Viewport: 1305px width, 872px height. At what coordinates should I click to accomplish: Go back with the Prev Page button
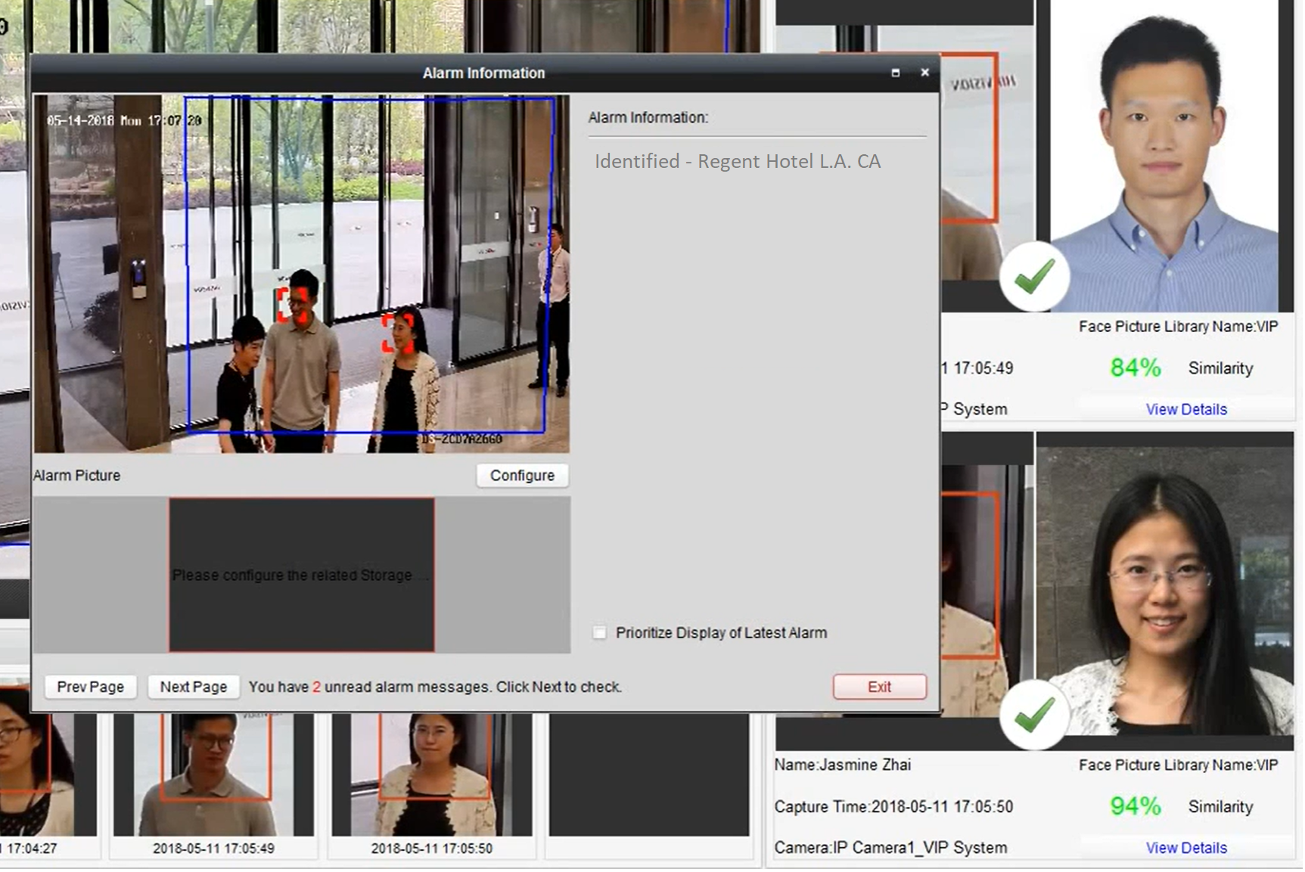(x=90, y=687)
